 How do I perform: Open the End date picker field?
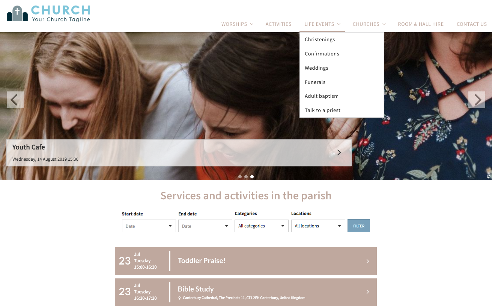pos(205,226)
